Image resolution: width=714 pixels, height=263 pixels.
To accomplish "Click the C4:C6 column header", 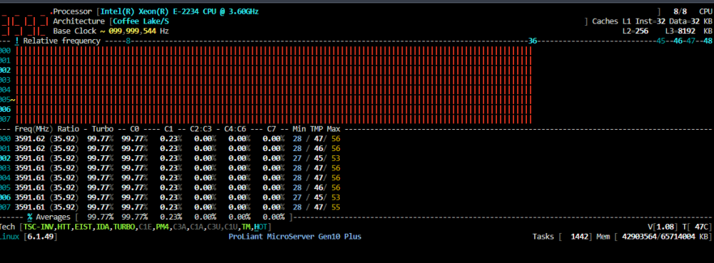I will [x=235, y=129].
